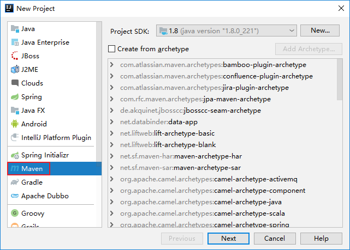Click the Spring Initializr icon

pyautogui.click(x=15, y=155)
